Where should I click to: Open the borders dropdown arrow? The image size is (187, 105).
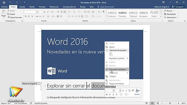(100, 16)
